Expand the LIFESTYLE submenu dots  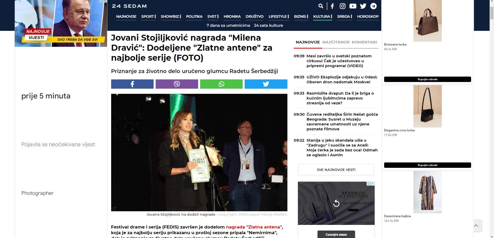tap(288, 16)
